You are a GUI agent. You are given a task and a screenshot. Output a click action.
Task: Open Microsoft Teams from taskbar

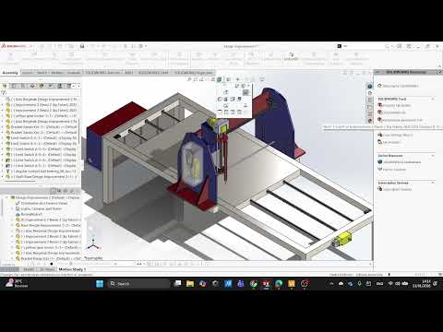coord(241,284)
